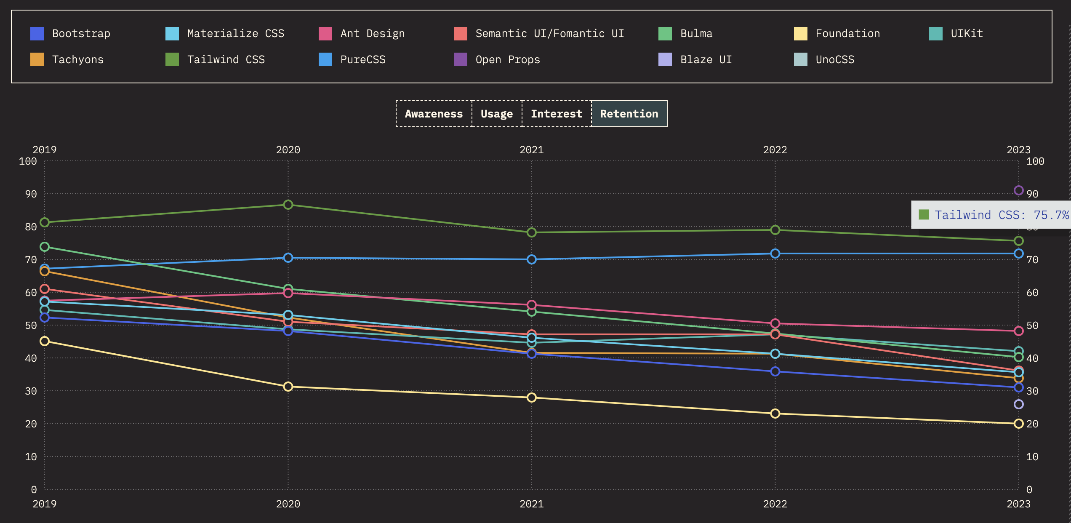Switch to the Awareness tab
The height and width of the screenshot is (523, 1071).
pyautogui.click(x=433, y=113)
